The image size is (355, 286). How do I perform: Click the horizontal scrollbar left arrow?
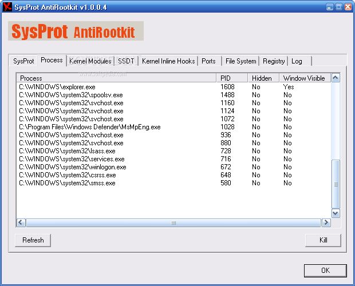[x=21, y=223]
